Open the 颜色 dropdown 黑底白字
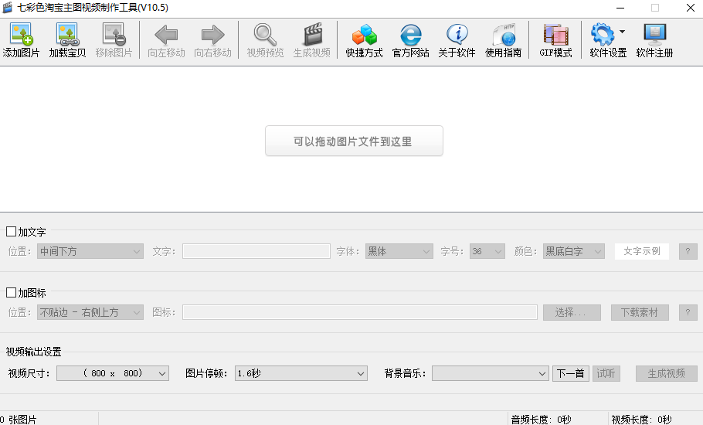The height and width of the screenshot is (425, 703). click(574, 251)
